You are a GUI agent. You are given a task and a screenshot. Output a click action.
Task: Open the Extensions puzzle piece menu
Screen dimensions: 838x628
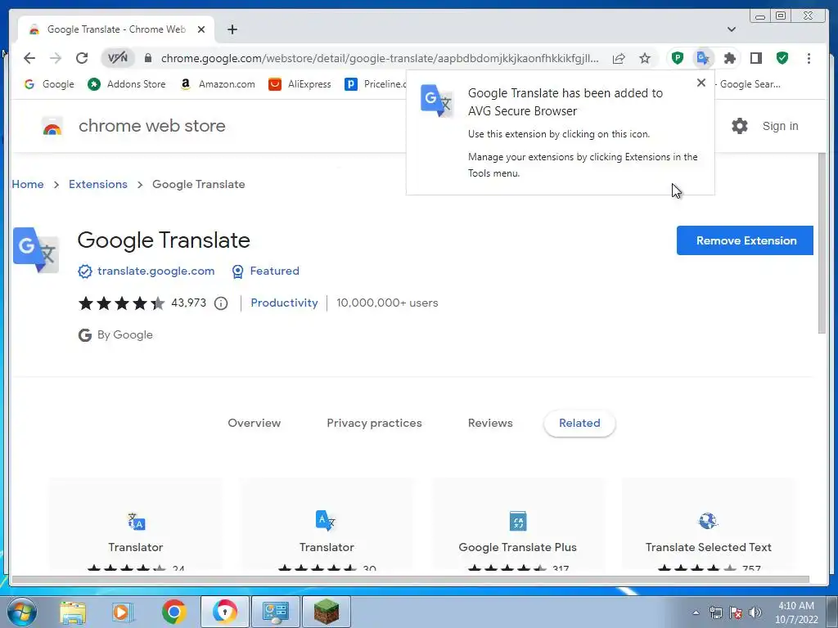729,58
